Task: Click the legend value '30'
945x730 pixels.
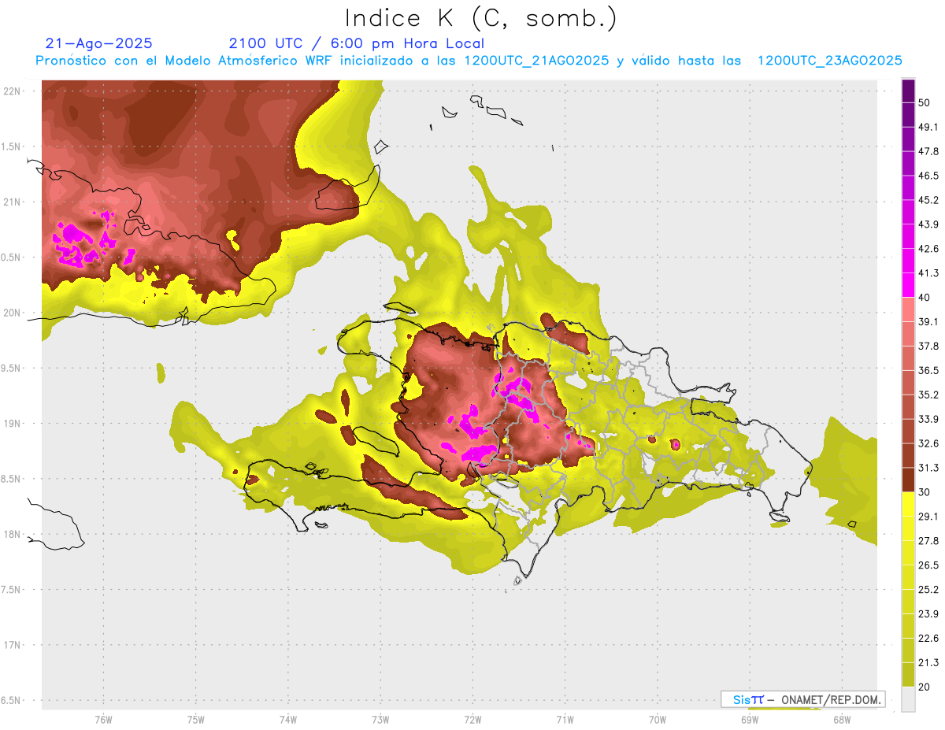Action: [925, 492]
